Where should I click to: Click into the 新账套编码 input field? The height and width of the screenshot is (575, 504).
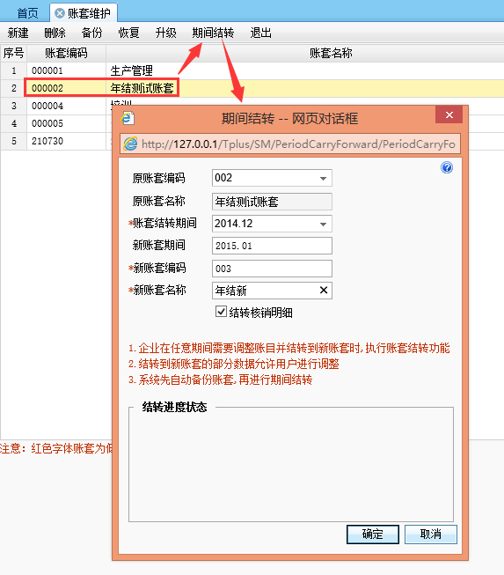click(272, 269)
